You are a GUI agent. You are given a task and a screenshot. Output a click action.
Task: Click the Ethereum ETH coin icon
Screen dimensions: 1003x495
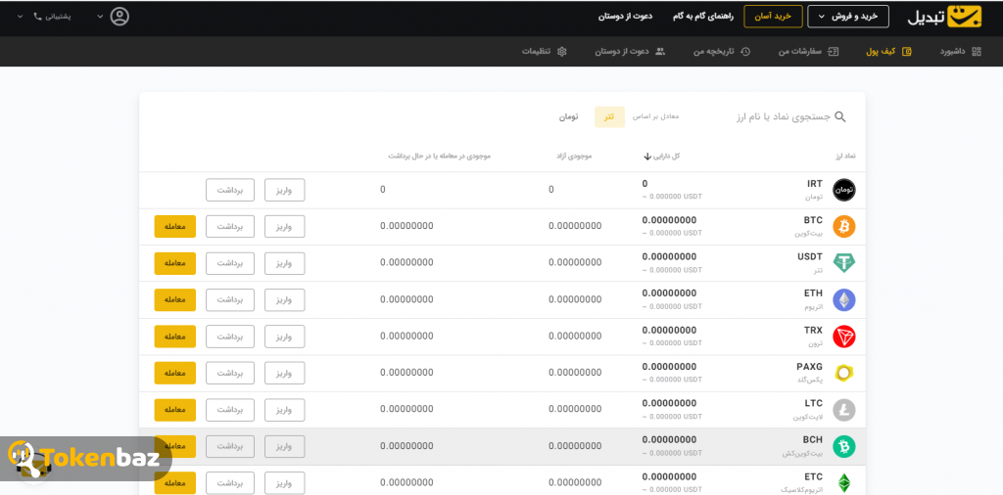pyautogui.click(x=843, y=299)
